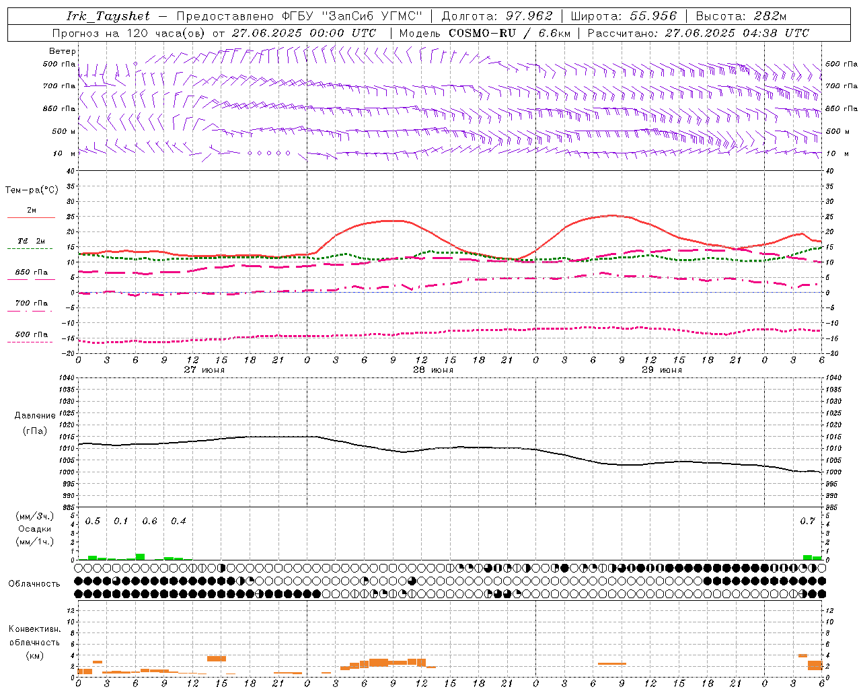
Task: Click the "(мм/1ч.)" precipitation unit label
Action: (x=35, y=541)
